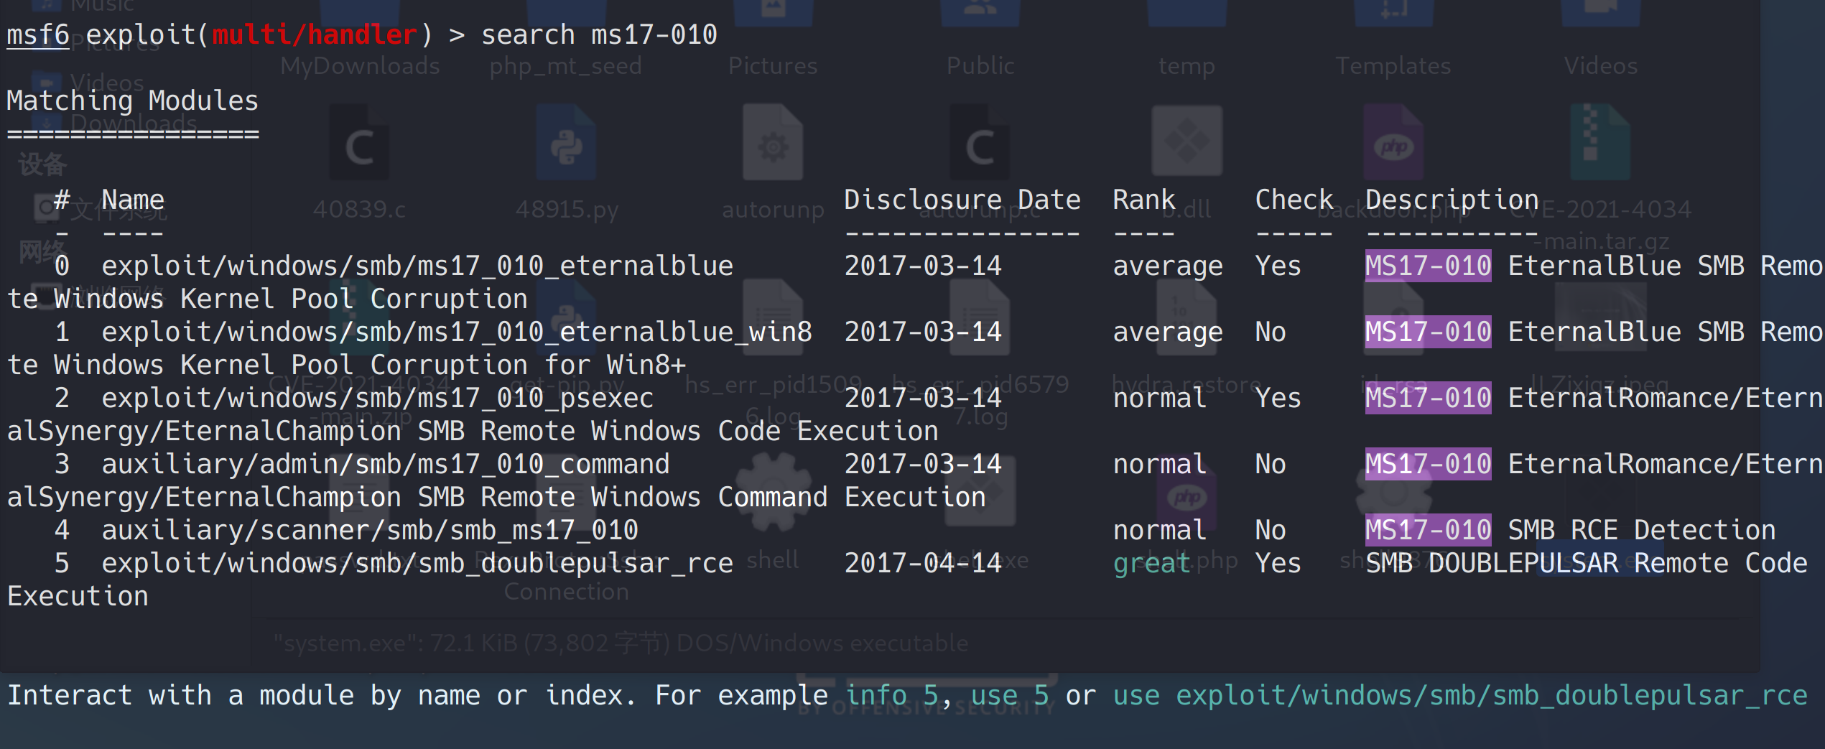Click the red multi/handler text in prompt

tap(315, 34)
